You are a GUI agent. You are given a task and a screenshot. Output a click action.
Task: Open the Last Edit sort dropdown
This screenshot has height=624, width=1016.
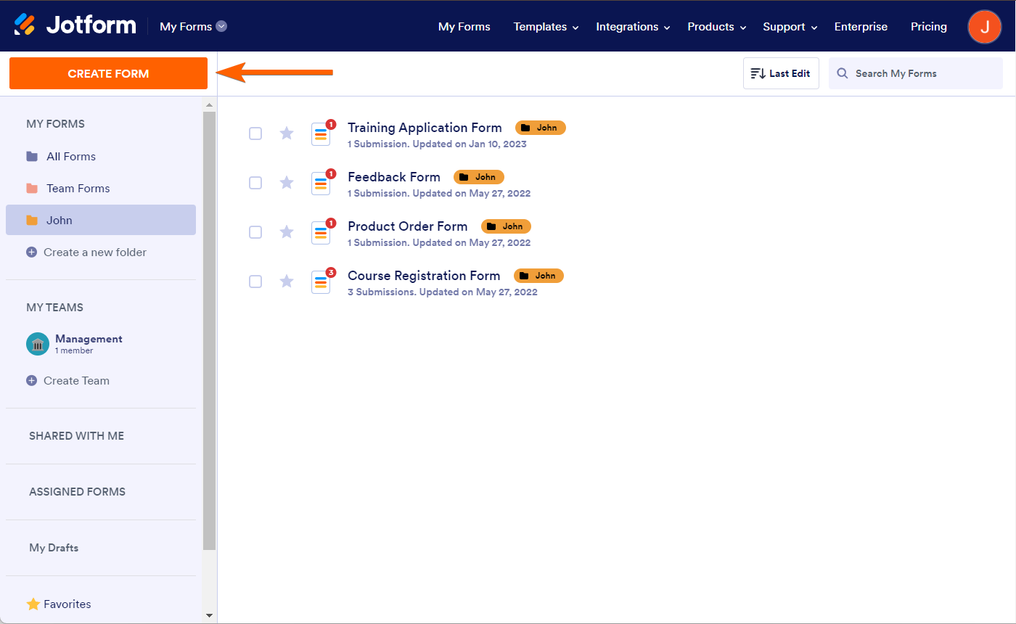pos(781,73)
